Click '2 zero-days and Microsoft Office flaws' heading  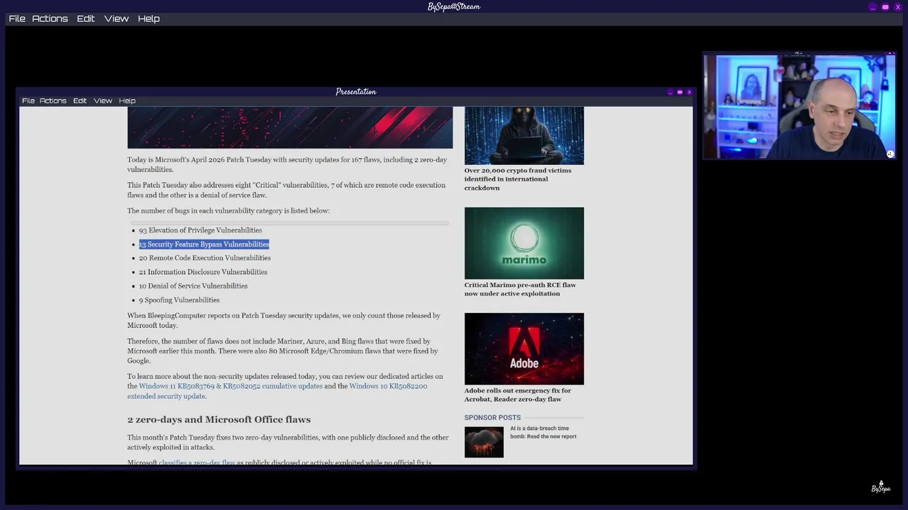219,419
